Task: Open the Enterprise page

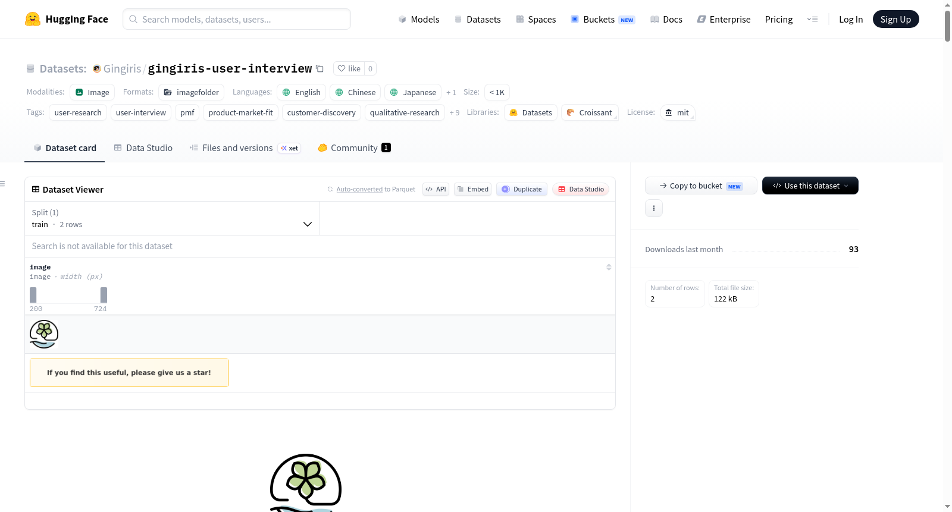Action: click(724, 19)
